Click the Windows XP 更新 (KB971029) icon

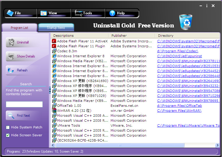tap(54, 95)
